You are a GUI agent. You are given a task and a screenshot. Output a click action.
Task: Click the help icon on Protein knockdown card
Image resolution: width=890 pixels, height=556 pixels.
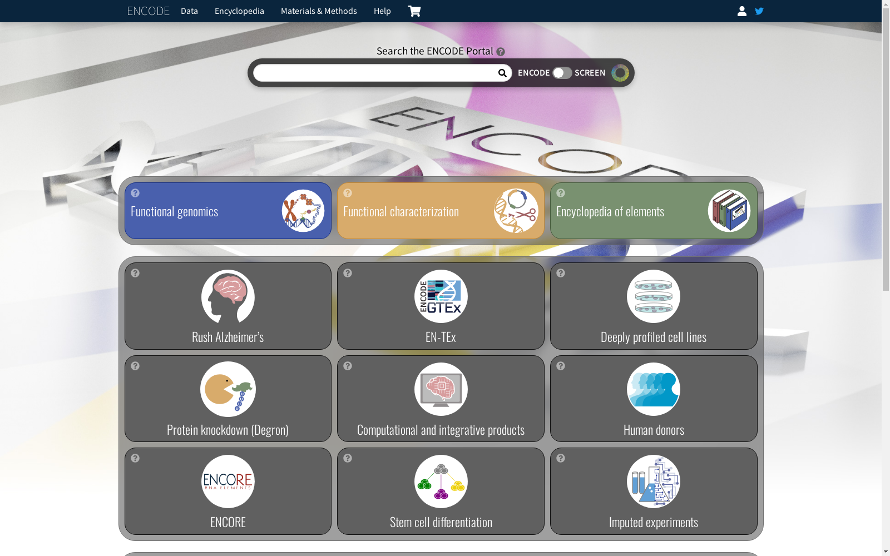(x=135, y=366)
